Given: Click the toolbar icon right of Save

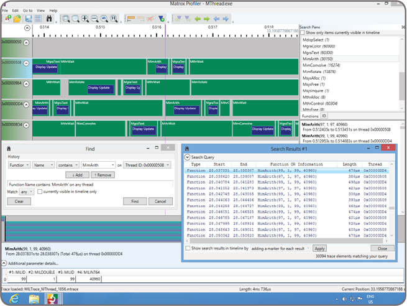Looking at the screenshot, I should [x=38, y=19].
